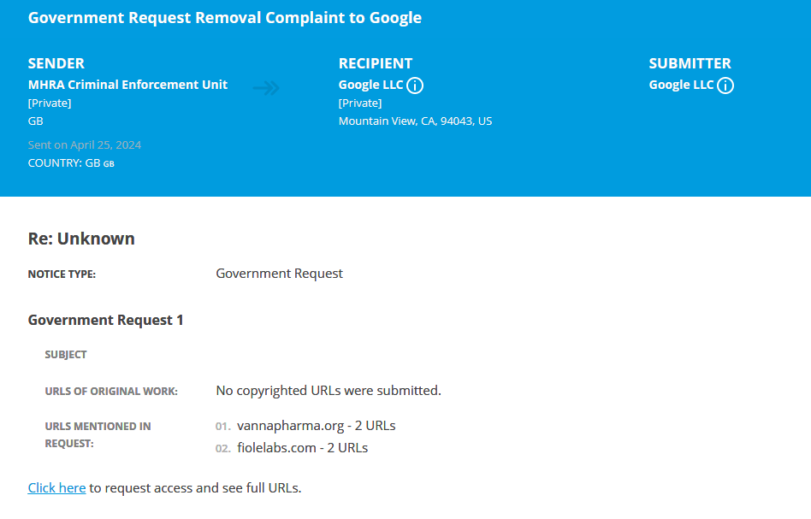Click the submitter Google LLC name
The height and width of the screenshot is (519, 811).
[681, 85]
